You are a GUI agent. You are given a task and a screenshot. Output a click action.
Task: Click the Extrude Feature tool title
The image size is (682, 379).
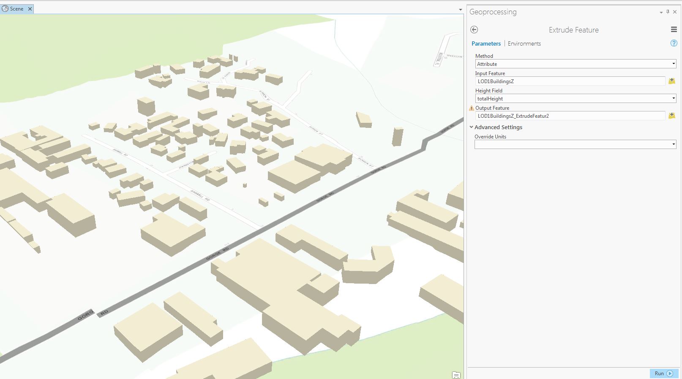coord(573,30)
